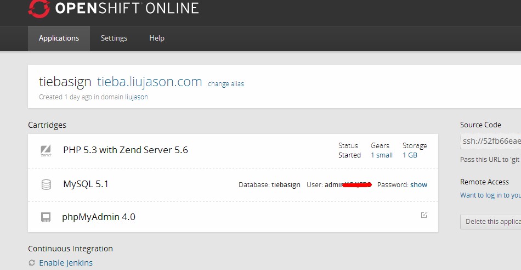The image size is (521, 270).
Task: Click the Want to log in link
Action: 490,195
